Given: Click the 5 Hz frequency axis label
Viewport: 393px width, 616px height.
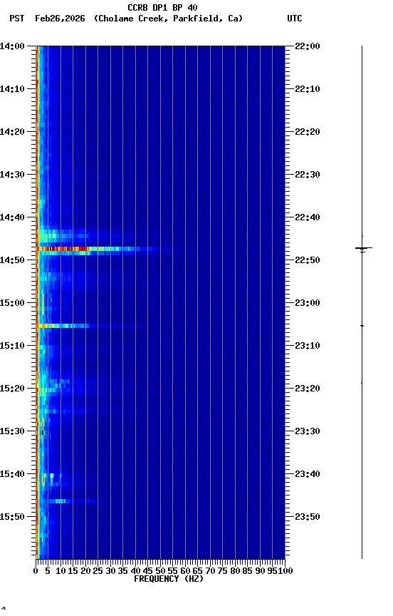Looking at the screenshot, I should coord(48,571).
